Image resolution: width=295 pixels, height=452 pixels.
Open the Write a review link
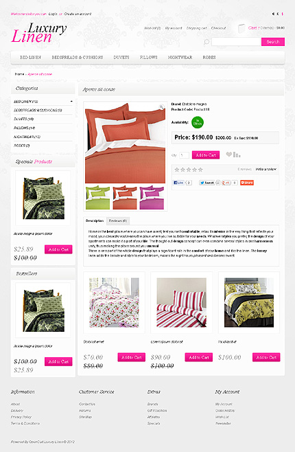[x=266, y=169]
